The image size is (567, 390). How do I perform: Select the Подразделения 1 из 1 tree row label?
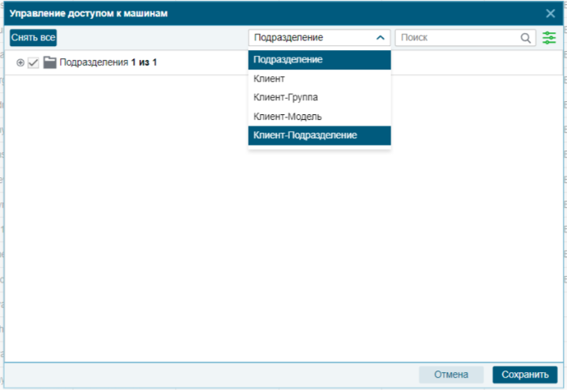tap(108, 62)
